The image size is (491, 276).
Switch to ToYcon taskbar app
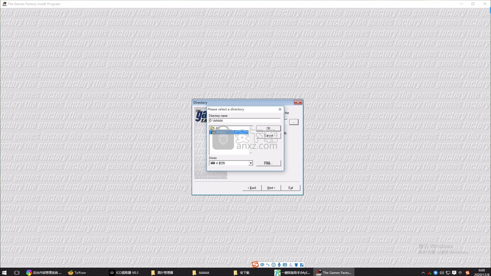click(x=77, y=272)
